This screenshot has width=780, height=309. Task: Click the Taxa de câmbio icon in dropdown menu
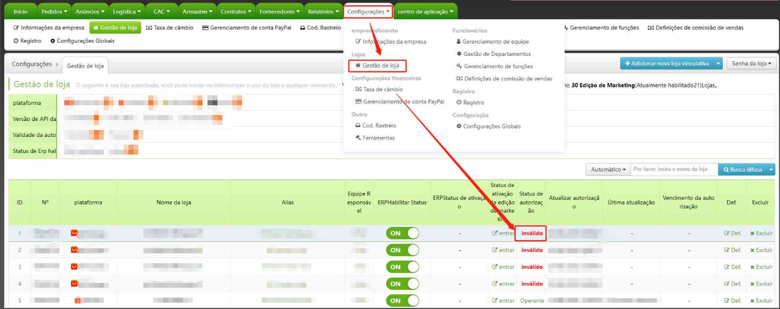click(x=358, y=89)
